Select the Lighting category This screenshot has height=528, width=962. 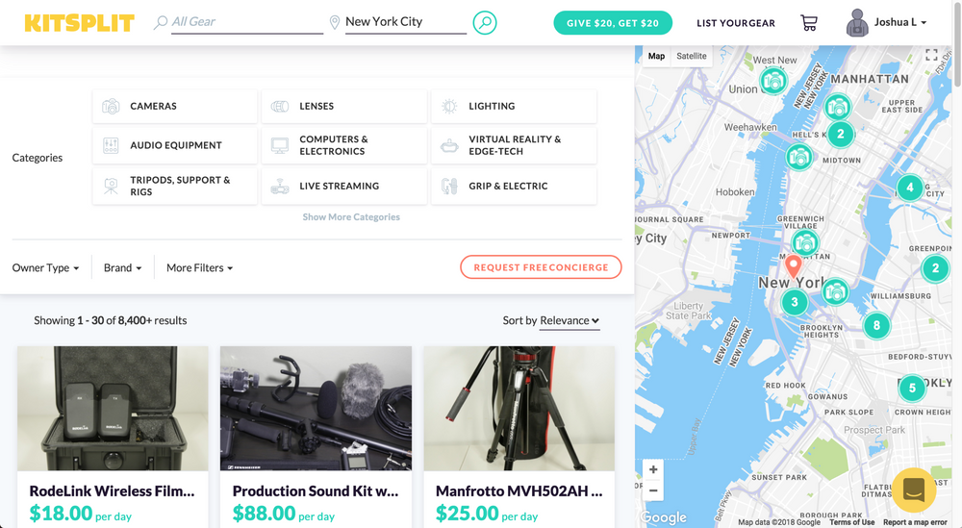pyautogui.click(x=514, y=106)
